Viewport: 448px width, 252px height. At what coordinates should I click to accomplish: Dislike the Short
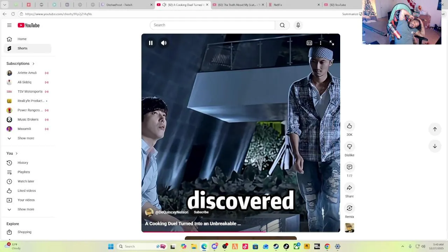click(x=349, y=147)
